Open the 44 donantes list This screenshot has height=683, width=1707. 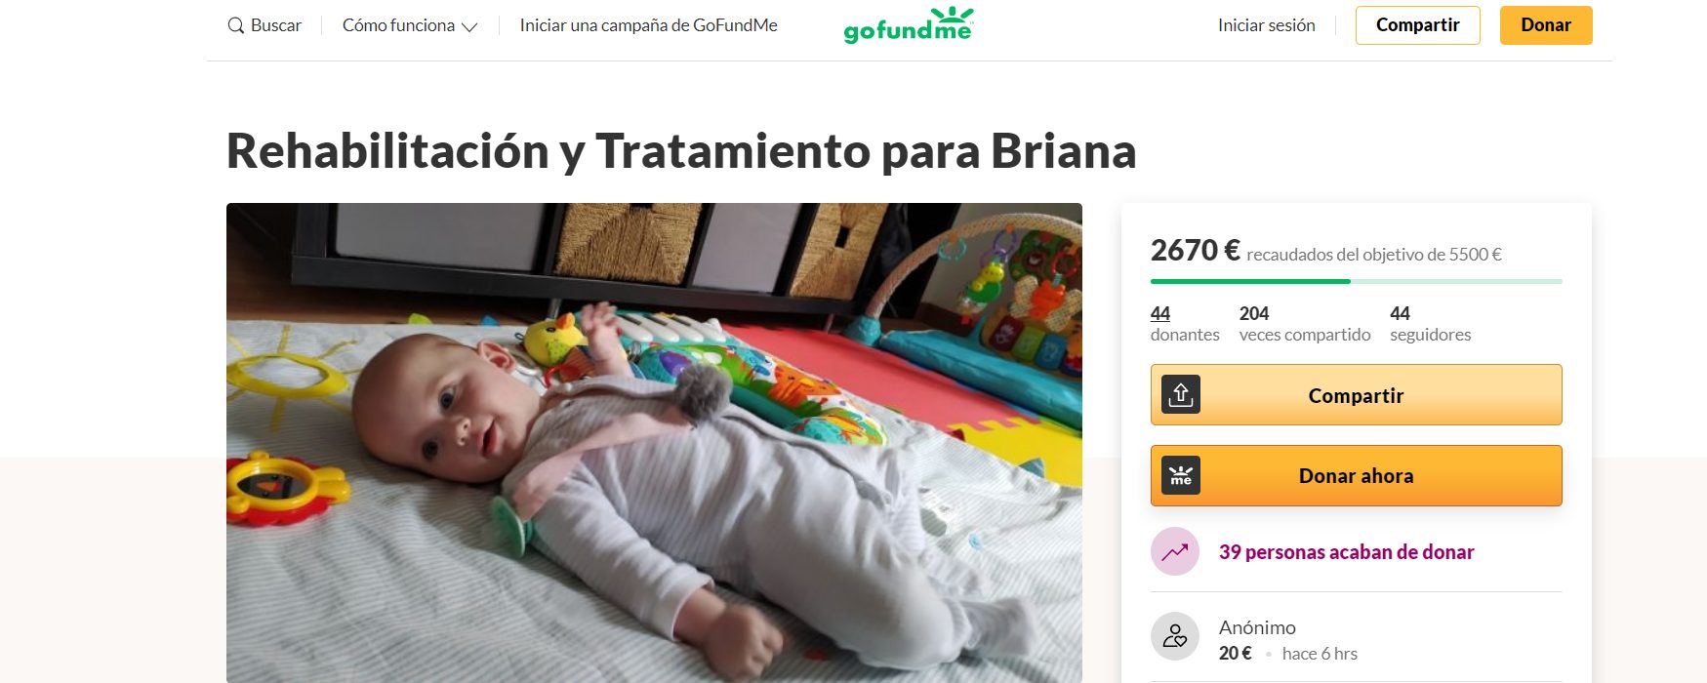(1184, 324)
